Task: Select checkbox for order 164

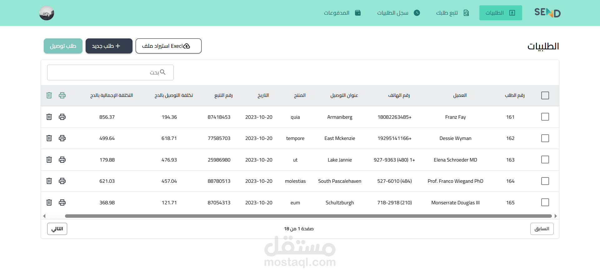Action: tap(545, 181)
